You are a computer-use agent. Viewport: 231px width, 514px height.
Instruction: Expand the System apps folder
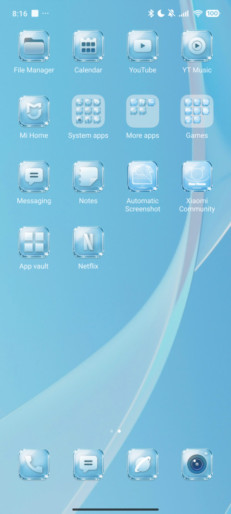(x=88, y=111)
